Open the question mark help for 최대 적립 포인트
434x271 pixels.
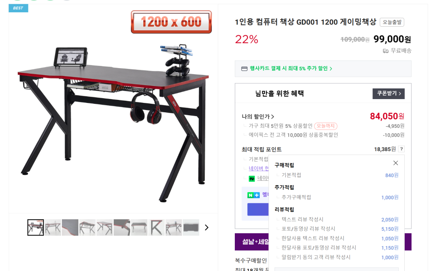(401, 149)
